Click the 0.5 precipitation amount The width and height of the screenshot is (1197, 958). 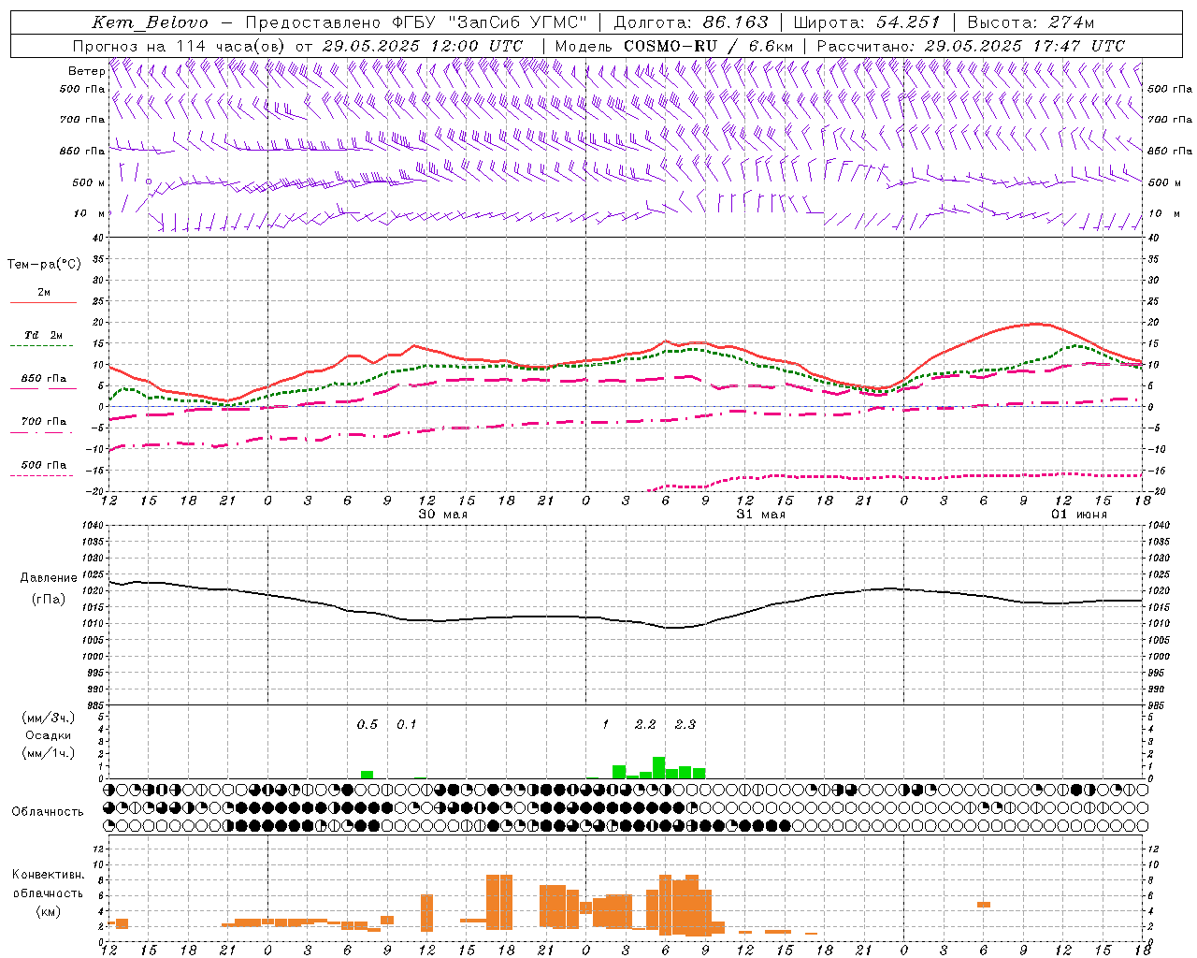[x=368, y=724]
